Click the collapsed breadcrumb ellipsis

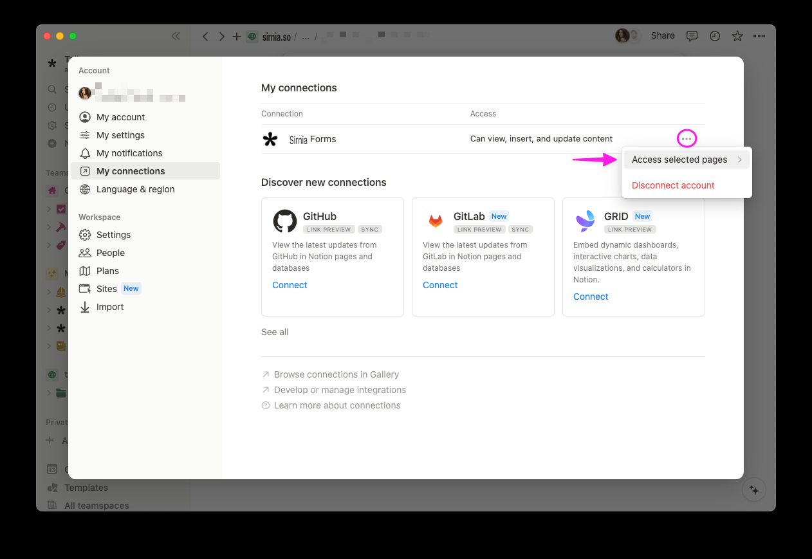(x=306, y=37)
